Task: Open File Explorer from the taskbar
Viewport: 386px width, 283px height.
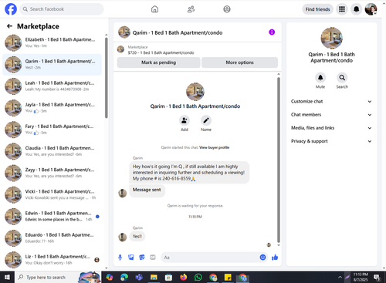Action: 154,277
